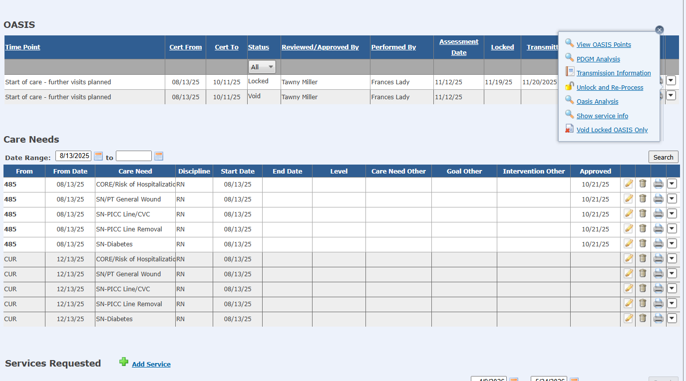
Task: Close the OASIS actions popup menu
Action: [660, 30]
